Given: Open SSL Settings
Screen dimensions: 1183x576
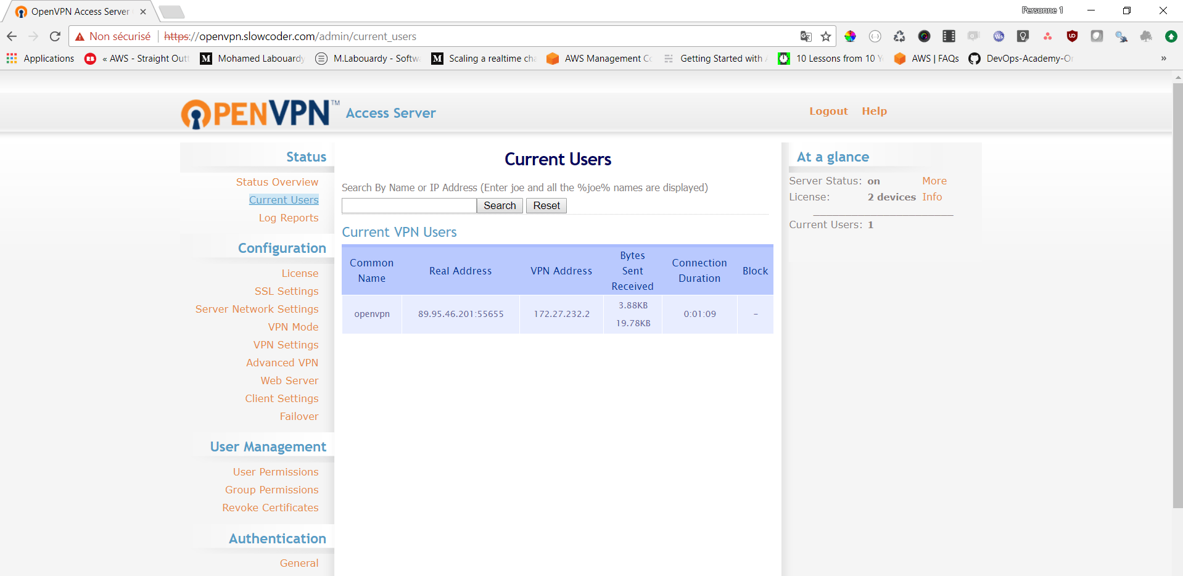Looking at the screenshot, I should [286, 291].
